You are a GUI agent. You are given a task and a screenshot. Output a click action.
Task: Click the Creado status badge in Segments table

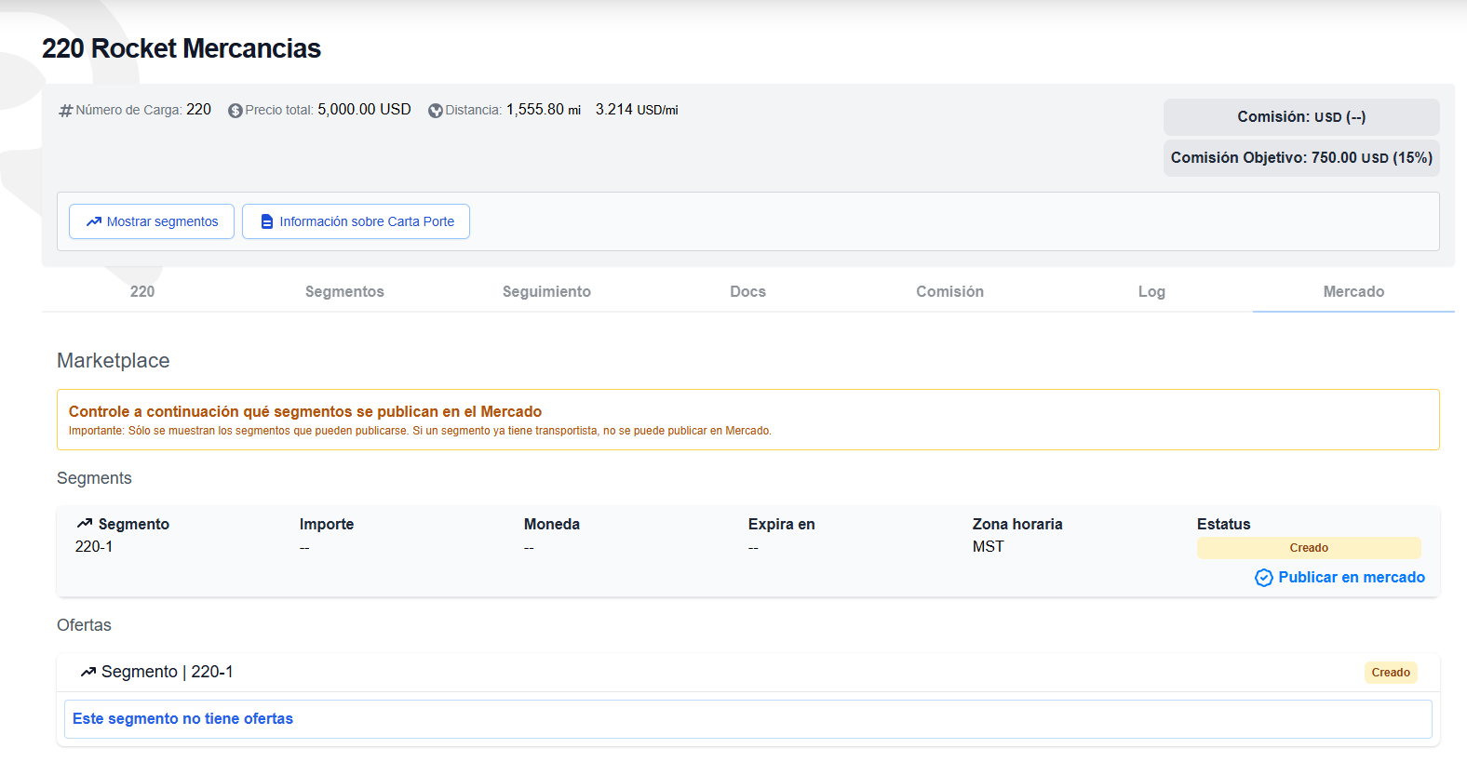1309,548
